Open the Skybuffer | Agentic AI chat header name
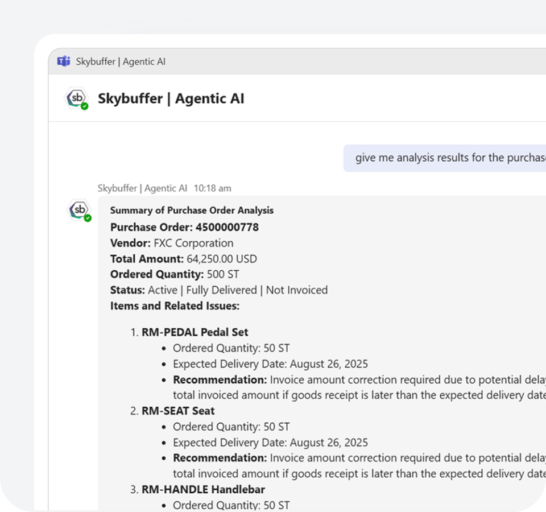546x512 pixels. [x=171, y=98]
